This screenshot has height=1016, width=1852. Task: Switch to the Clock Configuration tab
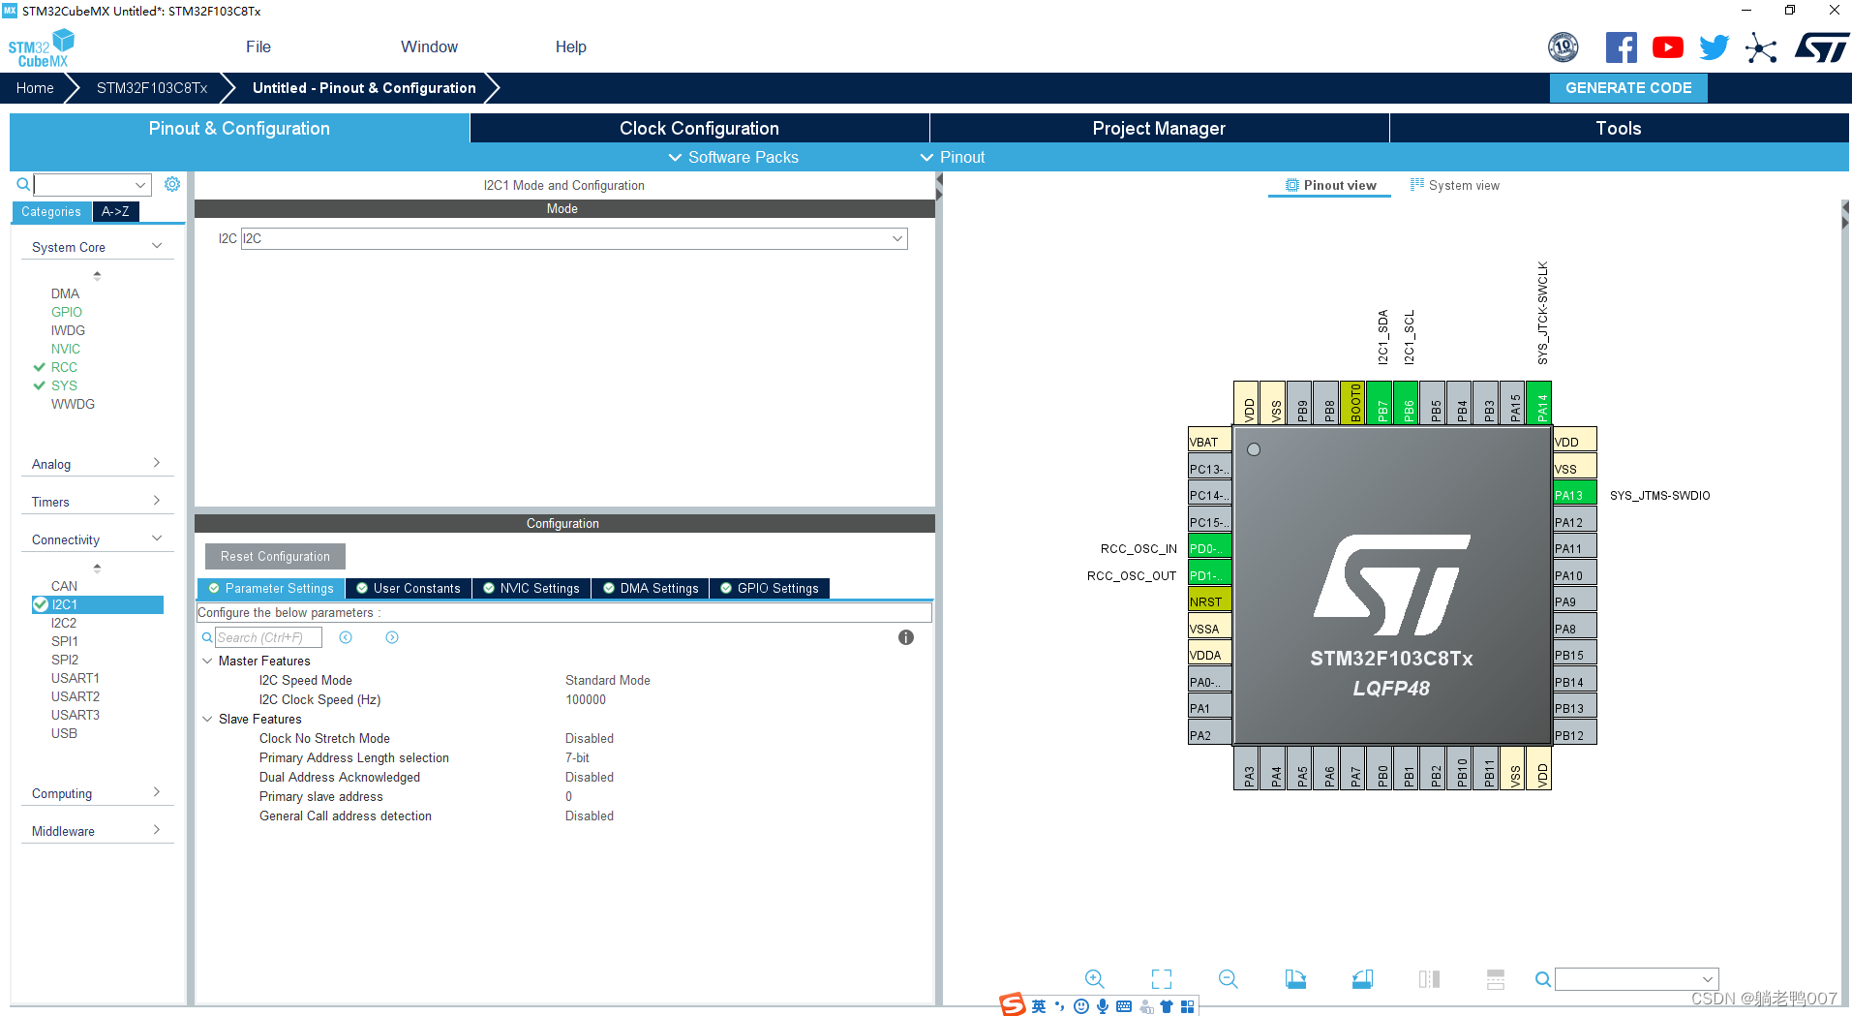click(699, 128)
